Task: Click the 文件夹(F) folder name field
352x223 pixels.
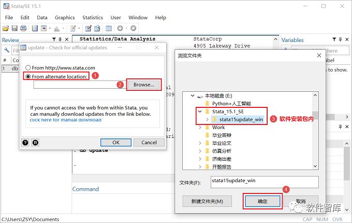Action: (x=265, y=182)
